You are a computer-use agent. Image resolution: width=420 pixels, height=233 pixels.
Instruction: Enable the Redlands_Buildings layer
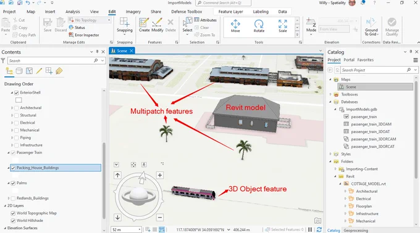pos(13,198)
